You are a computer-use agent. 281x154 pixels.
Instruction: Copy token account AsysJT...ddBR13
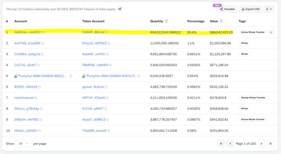point(107,120)
